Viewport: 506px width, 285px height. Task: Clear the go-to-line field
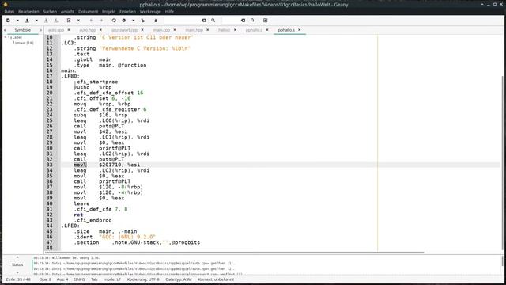243,21
